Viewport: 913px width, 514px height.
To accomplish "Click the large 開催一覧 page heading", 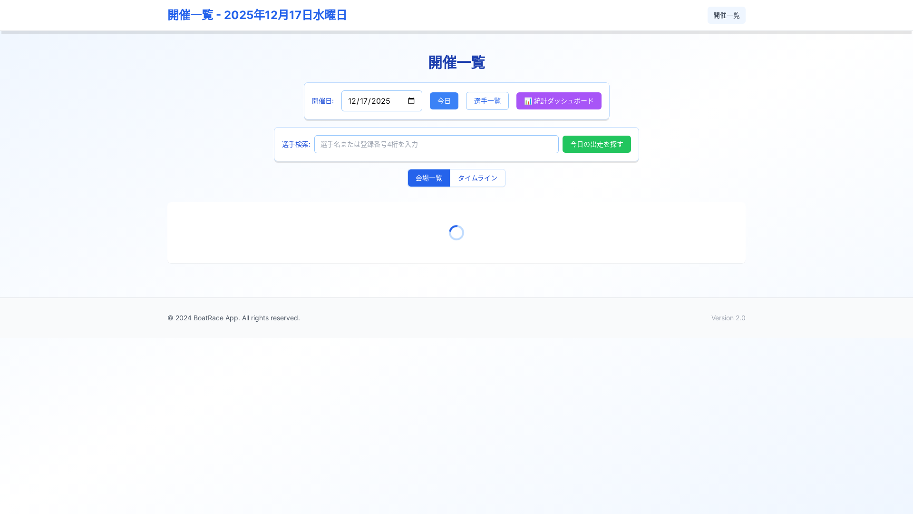I will click(456, 62).
